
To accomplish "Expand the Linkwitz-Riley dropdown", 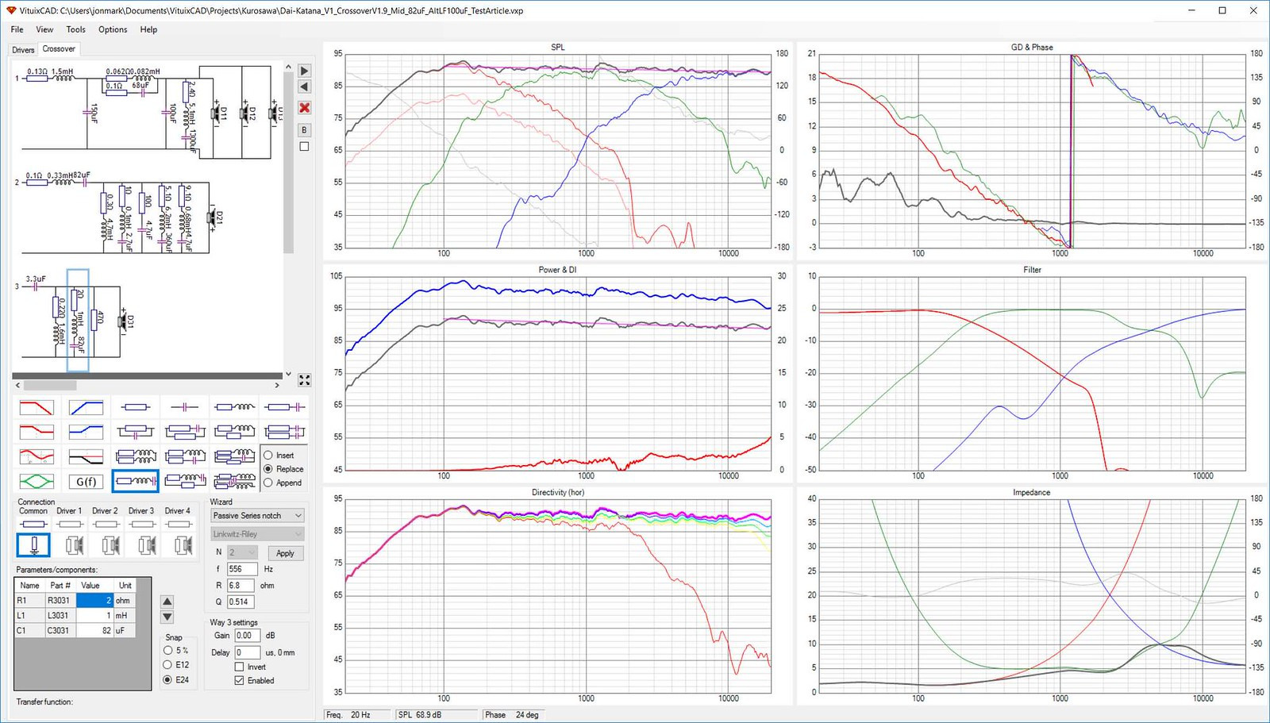I will coord(257,534).
